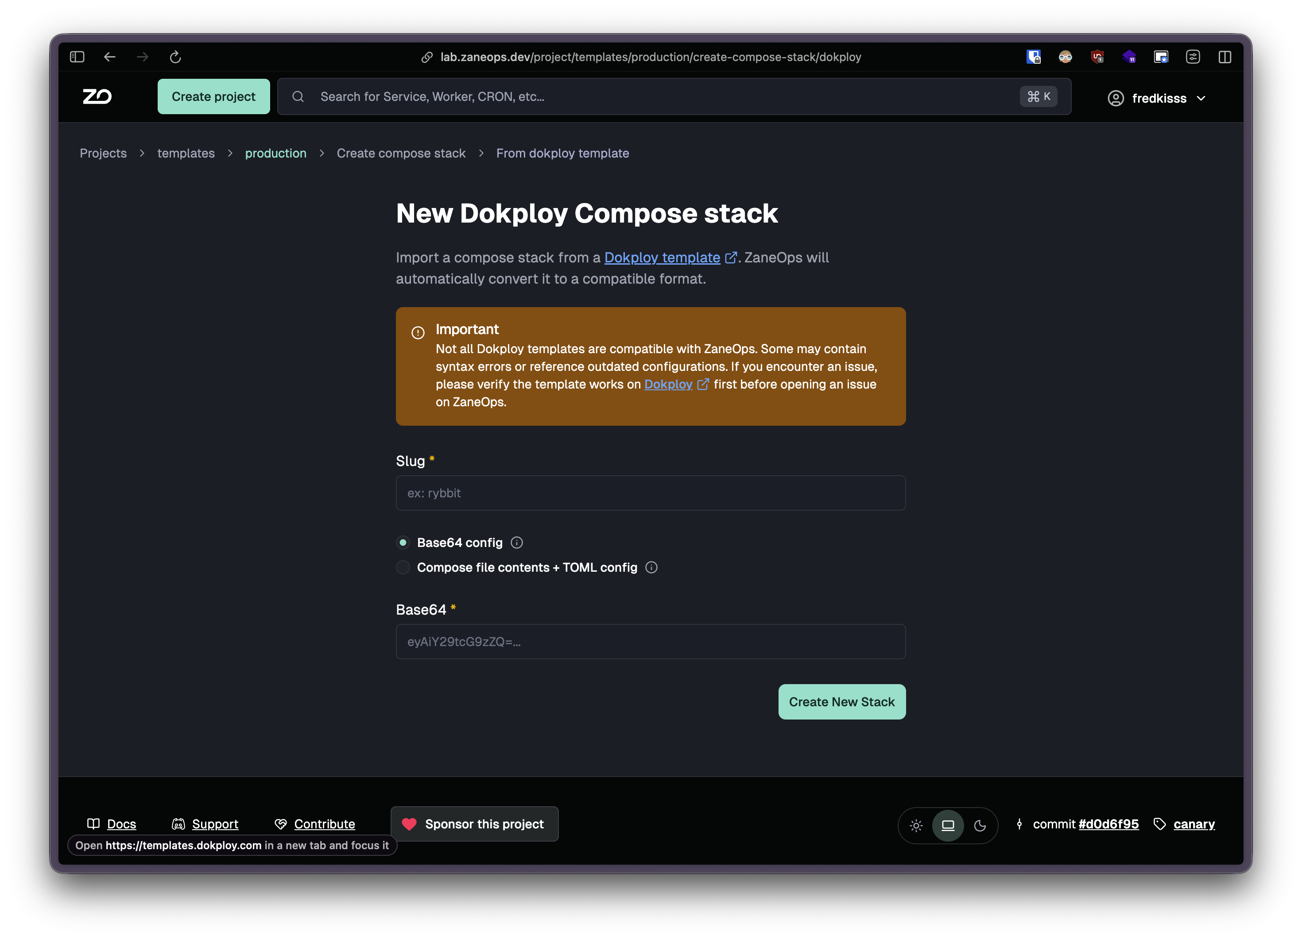Open the canary version link
Screen dimensions: 1302x939
coord(1194,824)
